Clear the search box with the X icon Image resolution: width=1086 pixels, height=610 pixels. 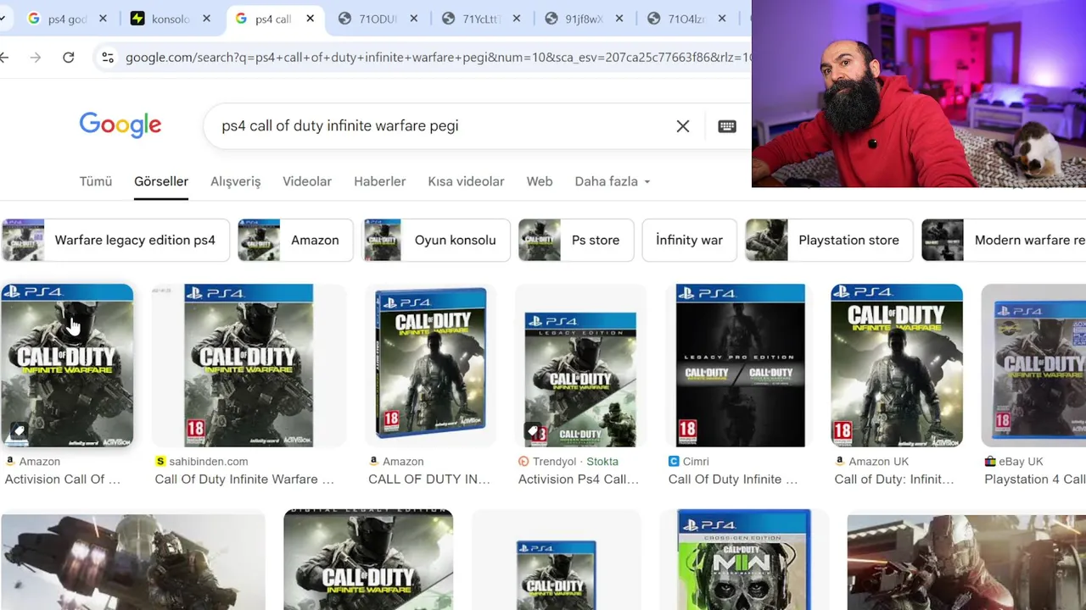click(683, 126)
